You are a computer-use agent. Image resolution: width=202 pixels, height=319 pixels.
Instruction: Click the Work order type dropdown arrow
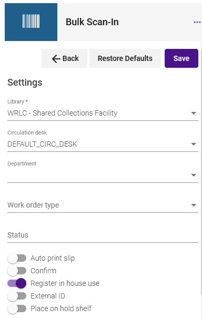(194, 205)
